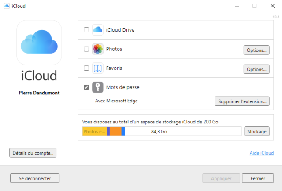Click the Fermer button
The width and height of the screenshot is (282, 191).
[258, 178]
